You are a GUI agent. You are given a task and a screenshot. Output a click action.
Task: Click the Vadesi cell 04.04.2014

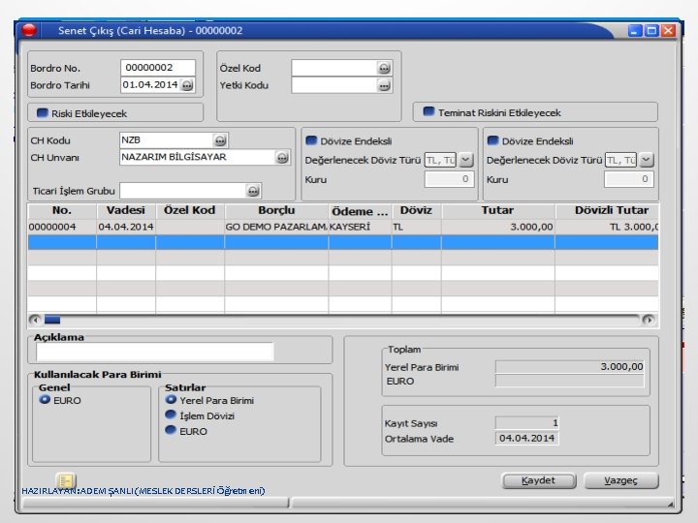point(126,227)
